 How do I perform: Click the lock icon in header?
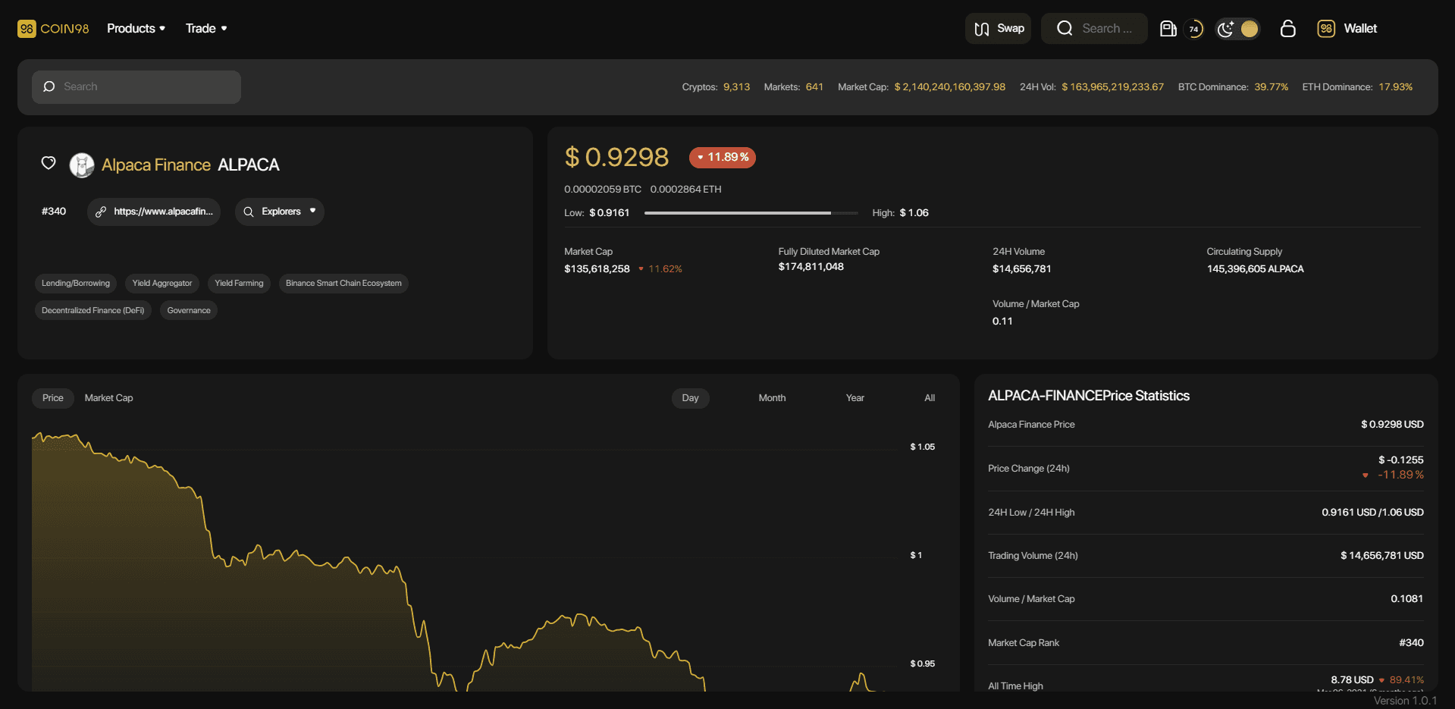pyautogui.click(x=1287, y=29)
